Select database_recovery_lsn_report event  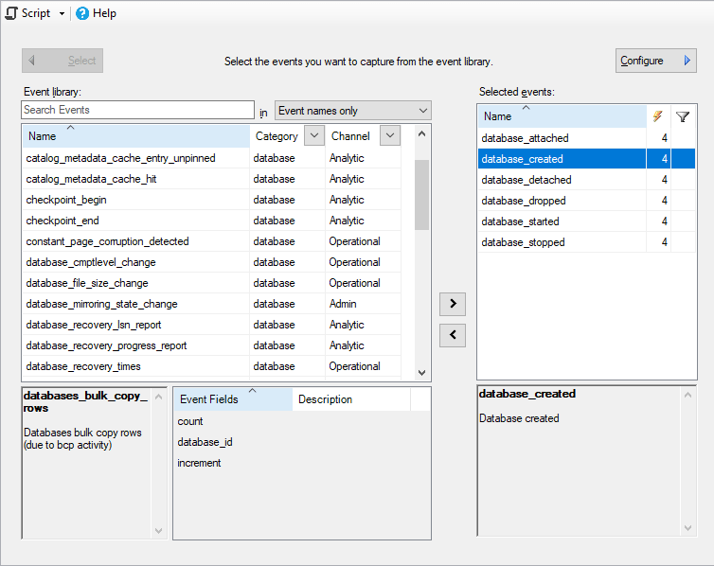(x=135, y=325)
